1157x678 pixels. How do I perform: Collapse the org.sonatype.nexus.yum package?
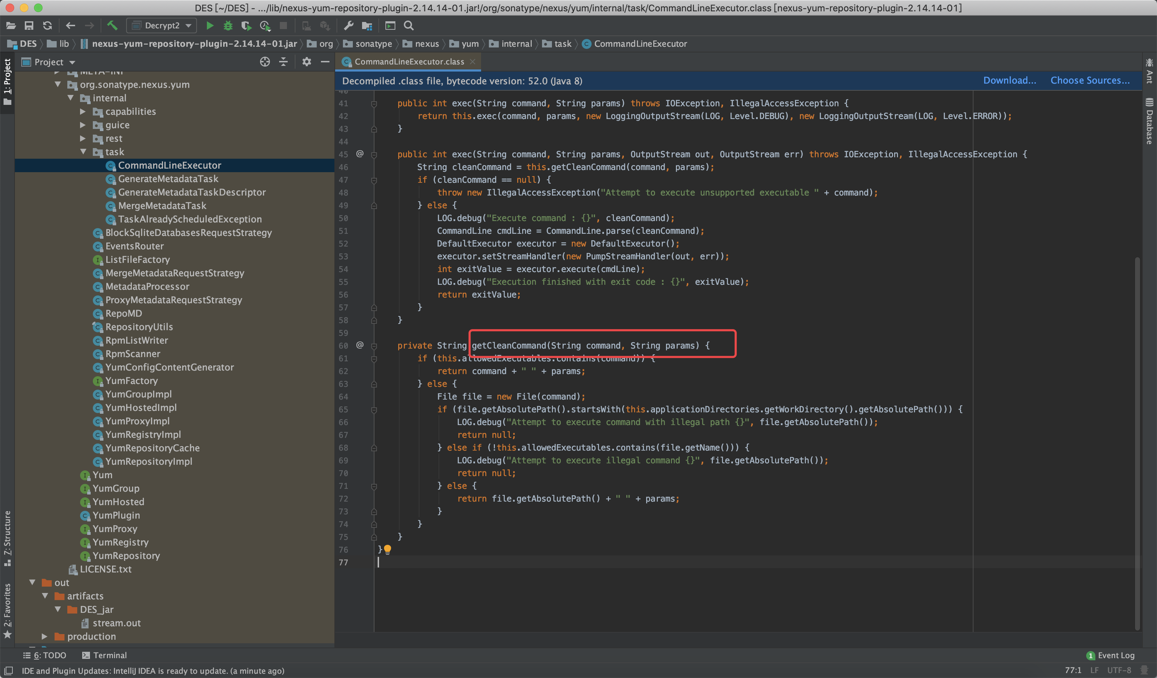coord(58,84)
